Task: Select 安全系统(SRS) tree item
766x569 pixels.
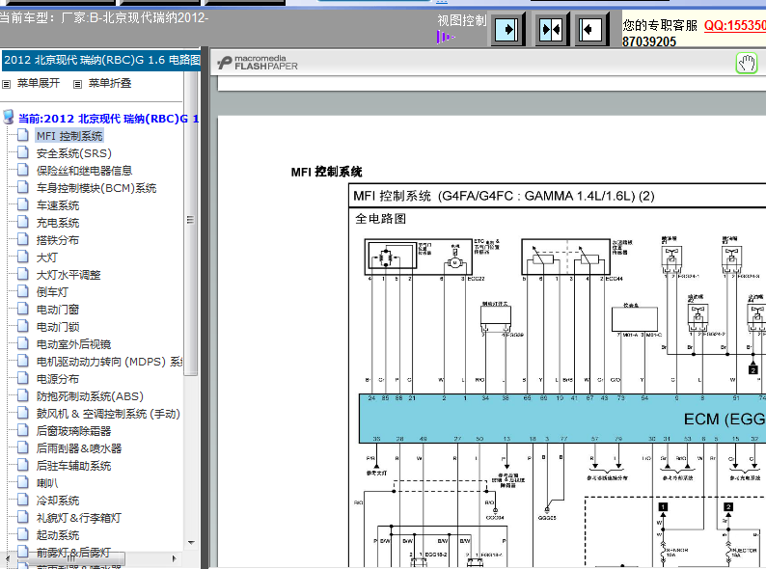Action: pyautogui.click(x=73, y=153)
